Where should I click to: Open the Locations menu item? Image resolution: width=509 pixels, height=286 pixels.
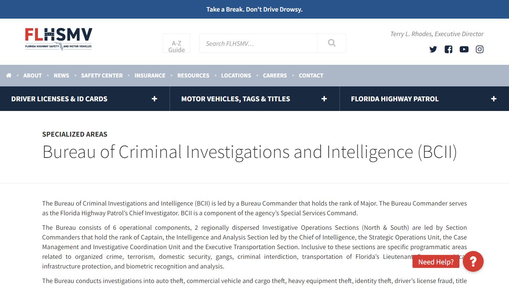tap(236, 75)
